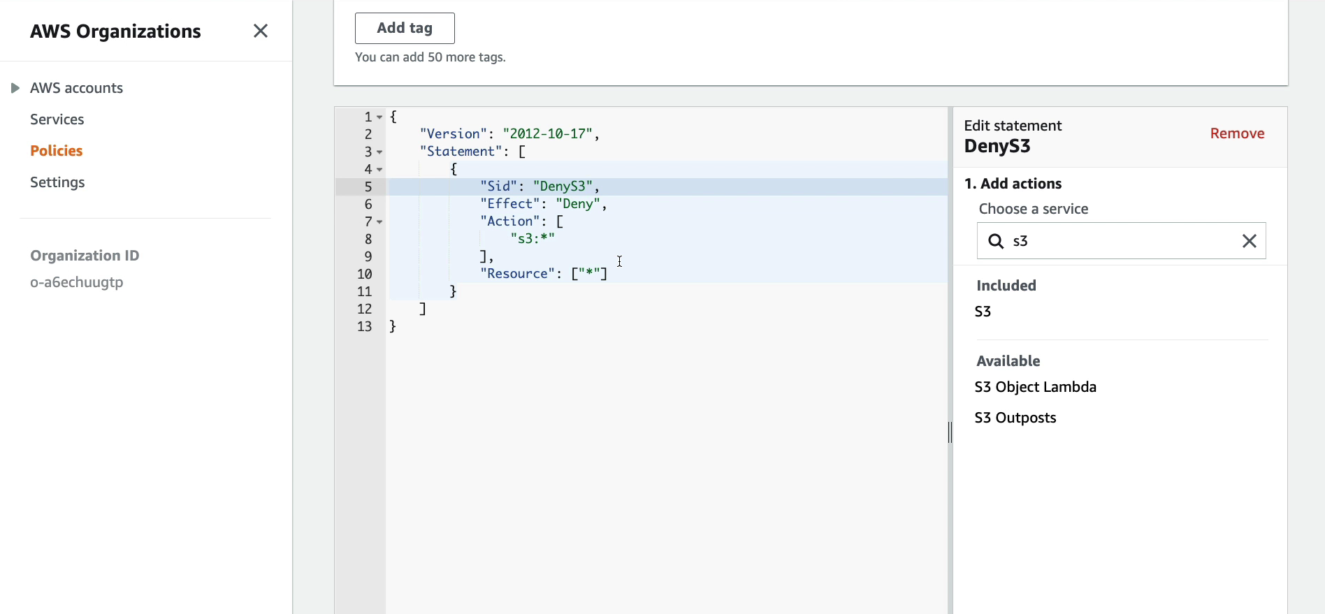Click the "Sid": "DenyS3" line
Image resolution: width=1325 pixels, height=614 pixels.
[540, 187]
